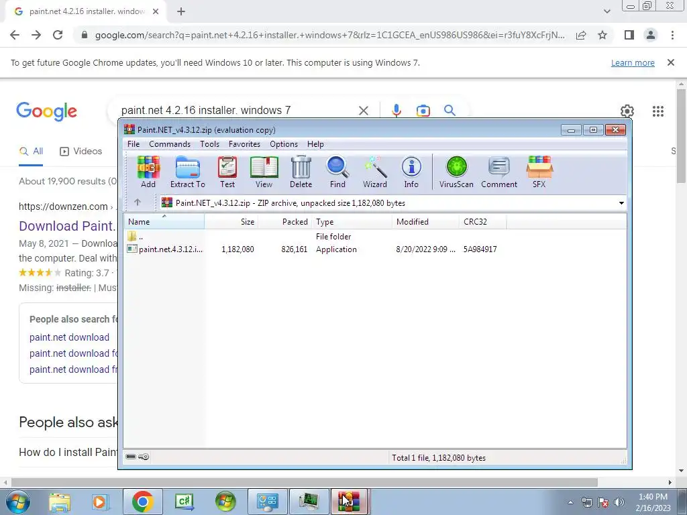The image size is (687, 515).
Task: Open the Commands menu
Action: coord(170,144)
